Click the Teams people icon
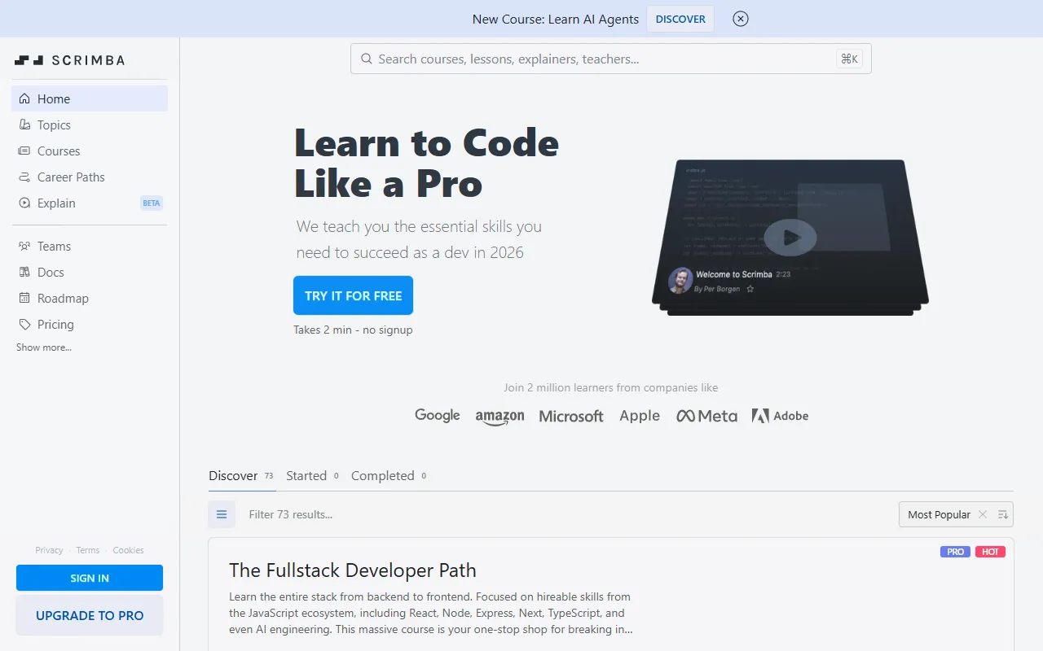The width and height of the screenshot is (1043, 651). 24,247
